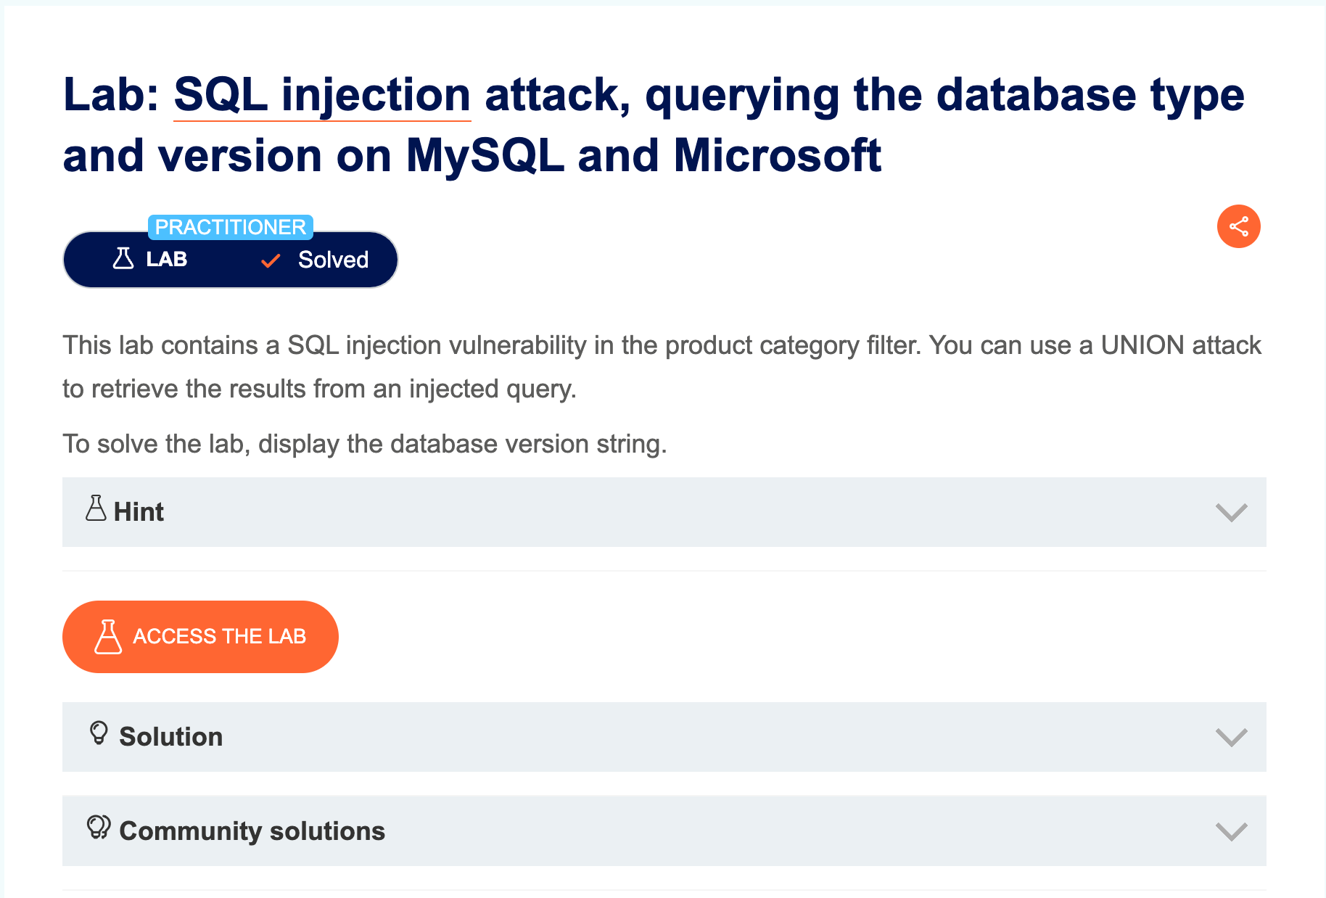Click the 'To solve the lab' instruction text
This screenshot has height=898, width=1326.
364,444
